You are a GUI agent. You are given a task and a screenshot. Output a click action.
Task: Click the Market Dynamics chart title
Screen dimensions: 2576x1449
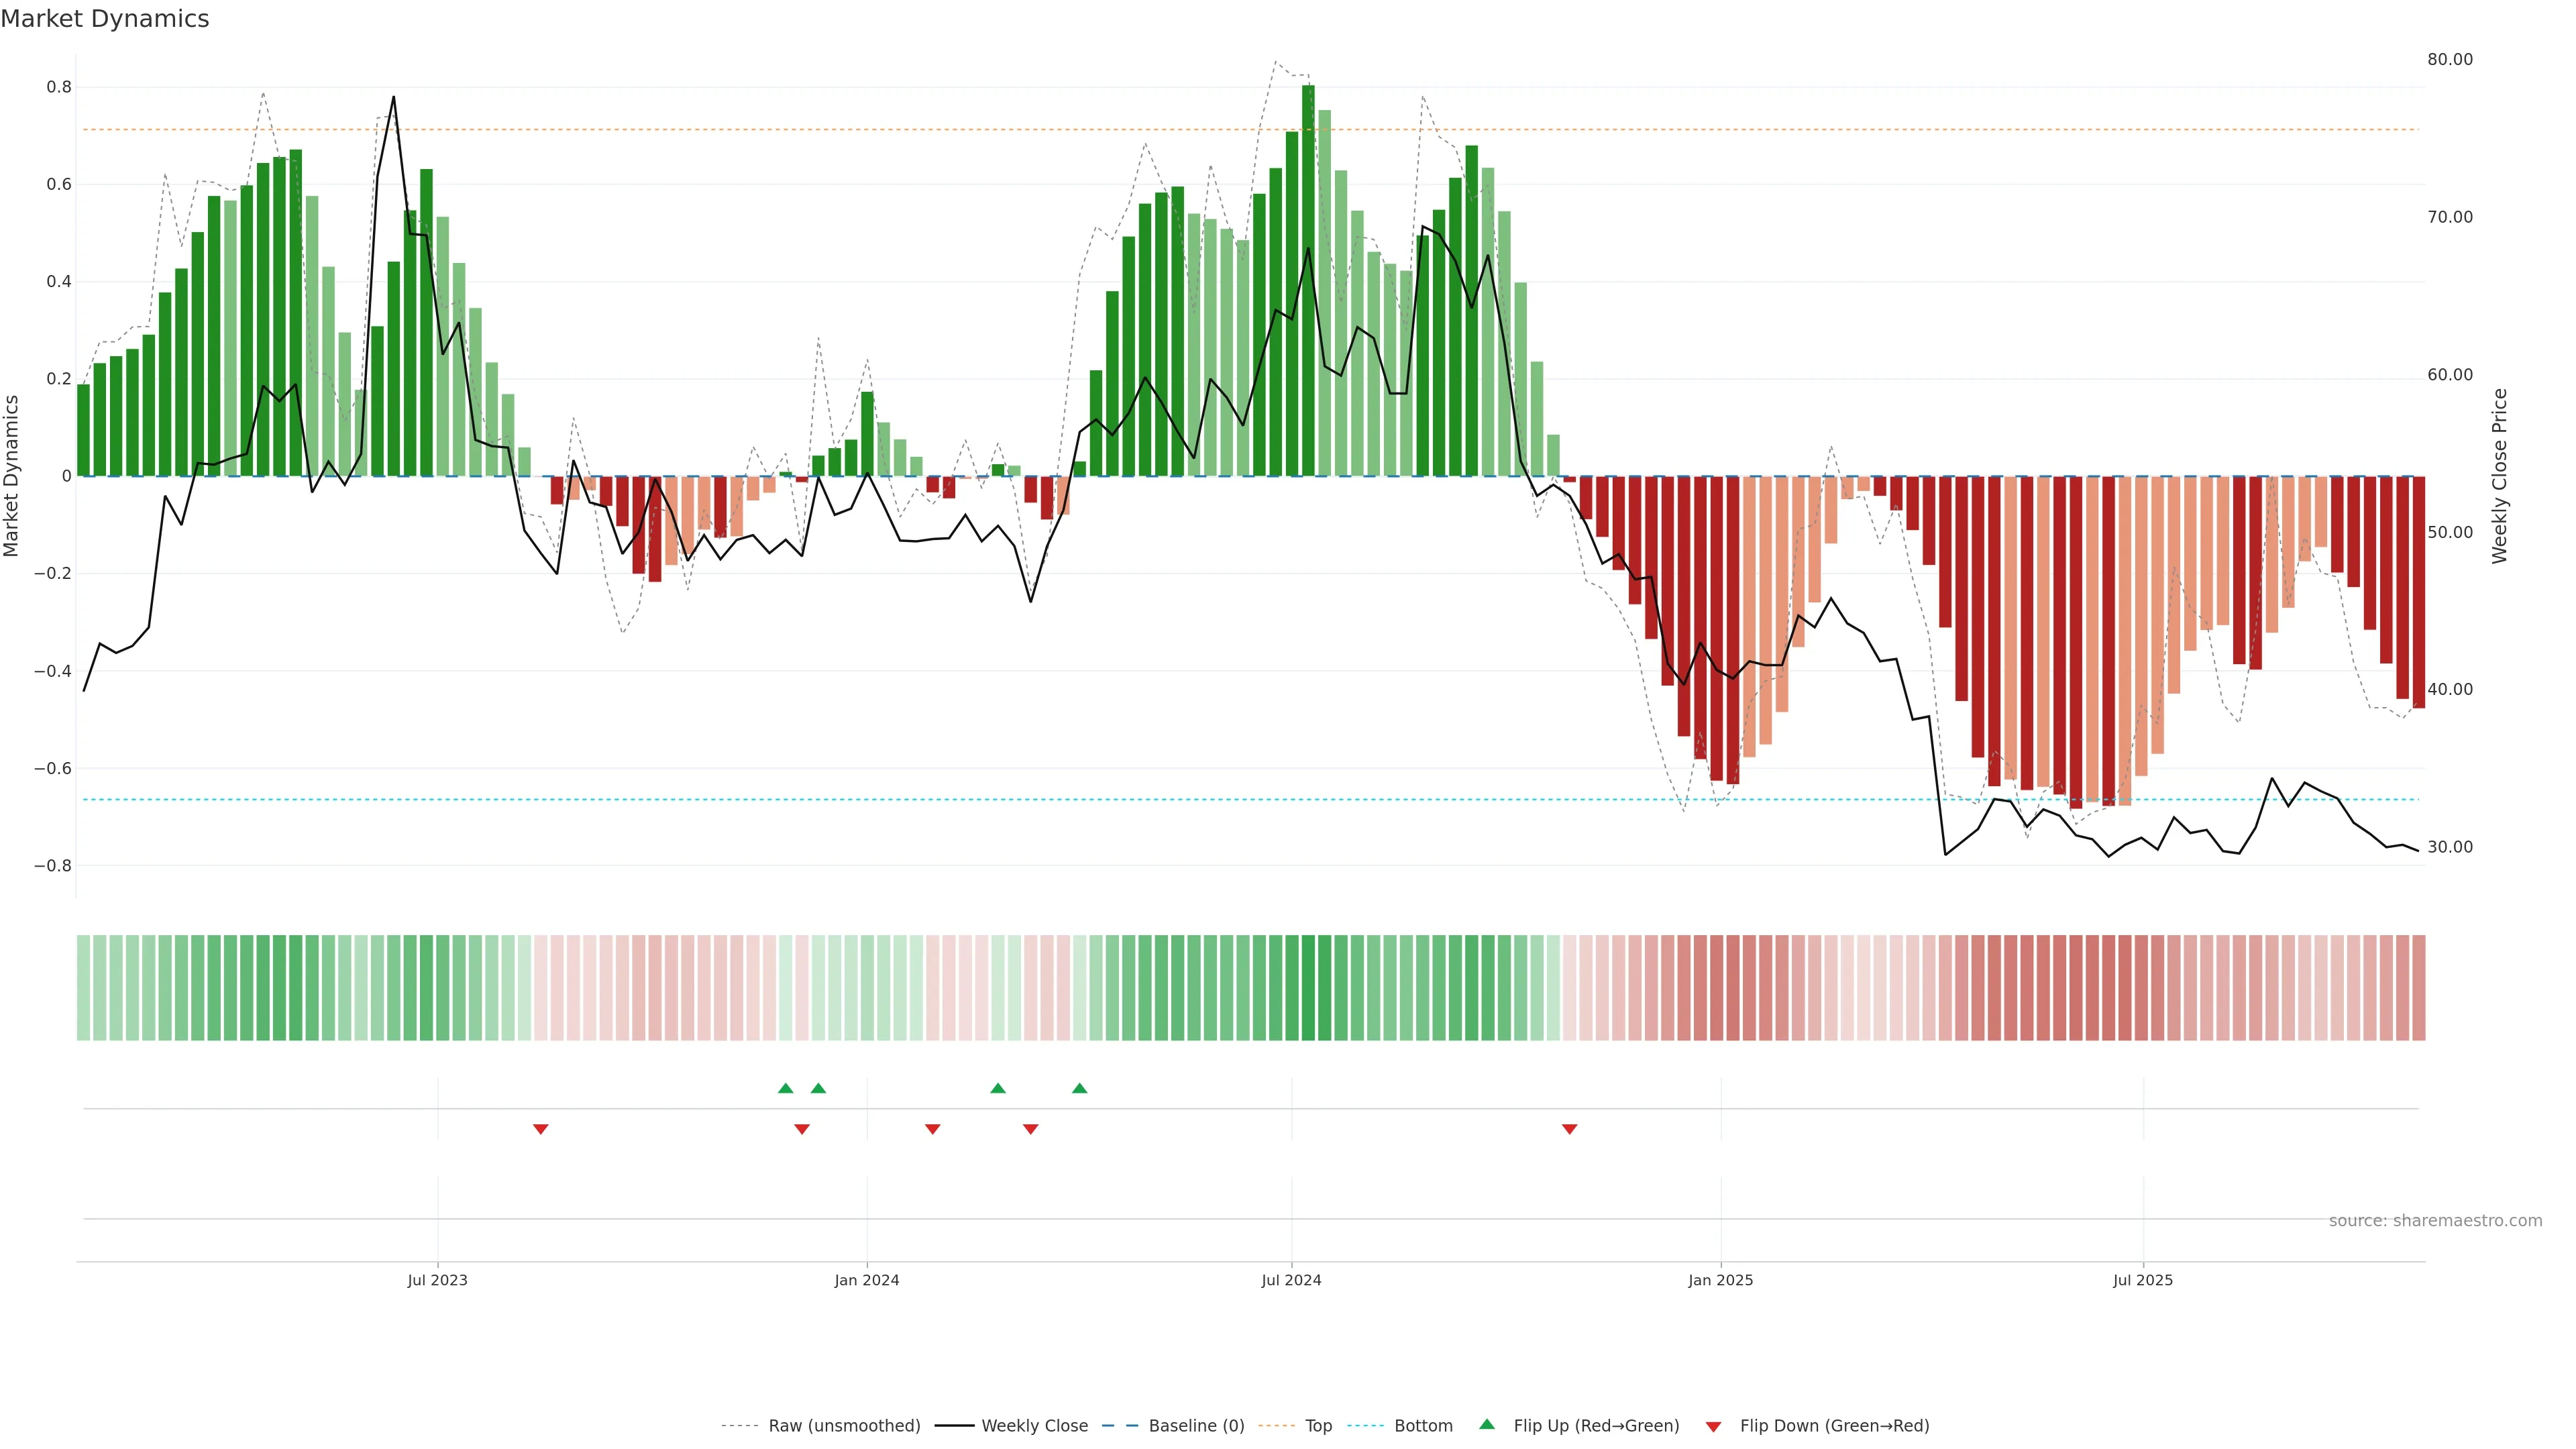(105, 19)
